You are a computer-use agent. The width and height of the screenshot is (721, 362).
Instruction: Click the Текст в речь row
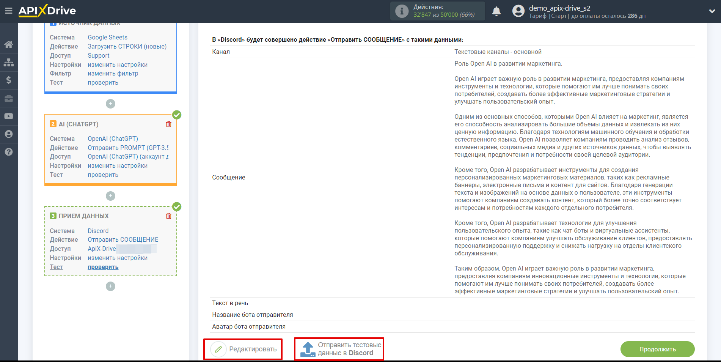pyautogui.click(x=452, y=303)
